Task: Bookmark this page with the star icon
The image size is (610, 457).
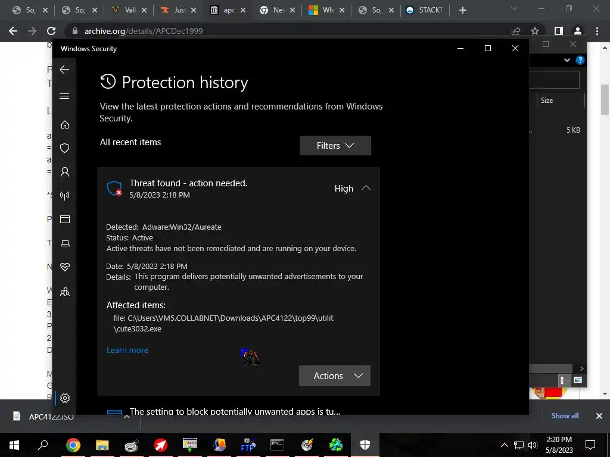Action: point(535,31)
